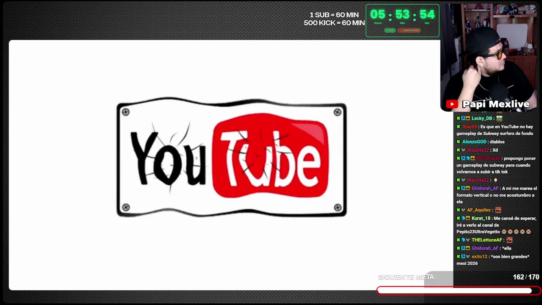Click 'gameplay de Subway surfers de fondo' text

pos(495,133)
